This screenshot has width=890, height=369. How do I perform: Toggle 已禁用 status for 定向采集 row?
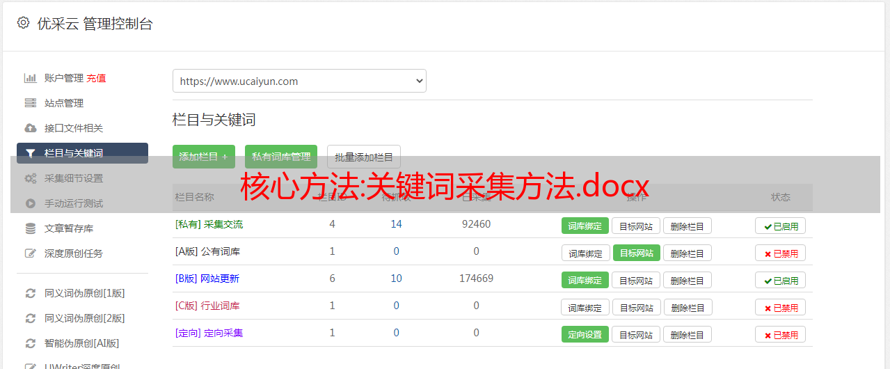(781, 334)
